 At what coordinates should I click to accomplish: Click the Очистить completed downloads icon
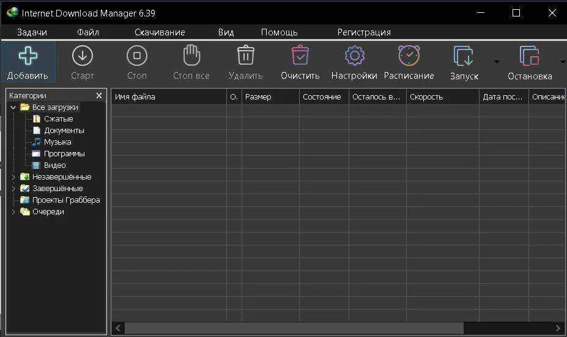coord(300,55)
